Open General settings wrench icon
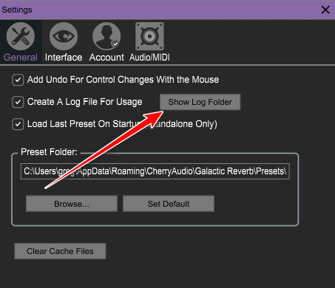Viewport: 335px width, 288px height. point(21,36)
